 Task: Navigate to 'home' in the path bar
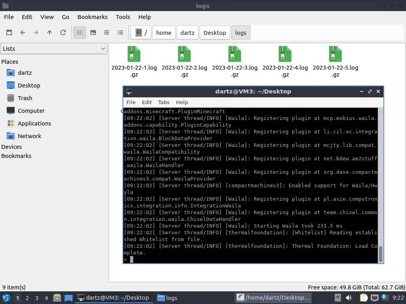pyautogui.click(x=164, y=32)
